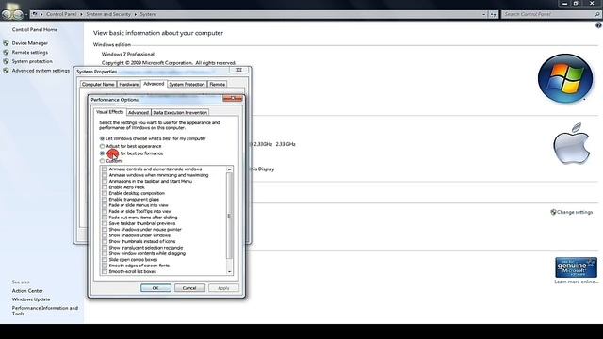Viewport: 603px width, 339px height.
Task: Open the address bar history dropdown arrow
Action: (x=483, y=14)
